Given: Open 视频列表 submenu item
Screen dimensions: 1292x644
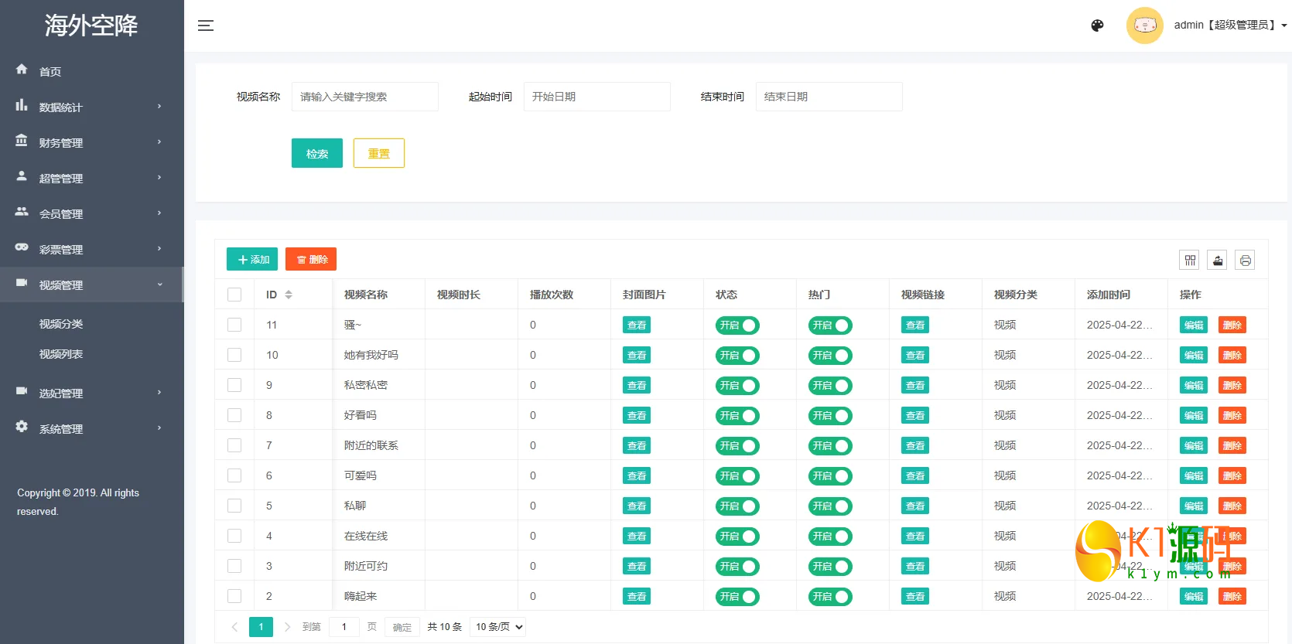Looking at the screenshot, I should click(61, 354).
